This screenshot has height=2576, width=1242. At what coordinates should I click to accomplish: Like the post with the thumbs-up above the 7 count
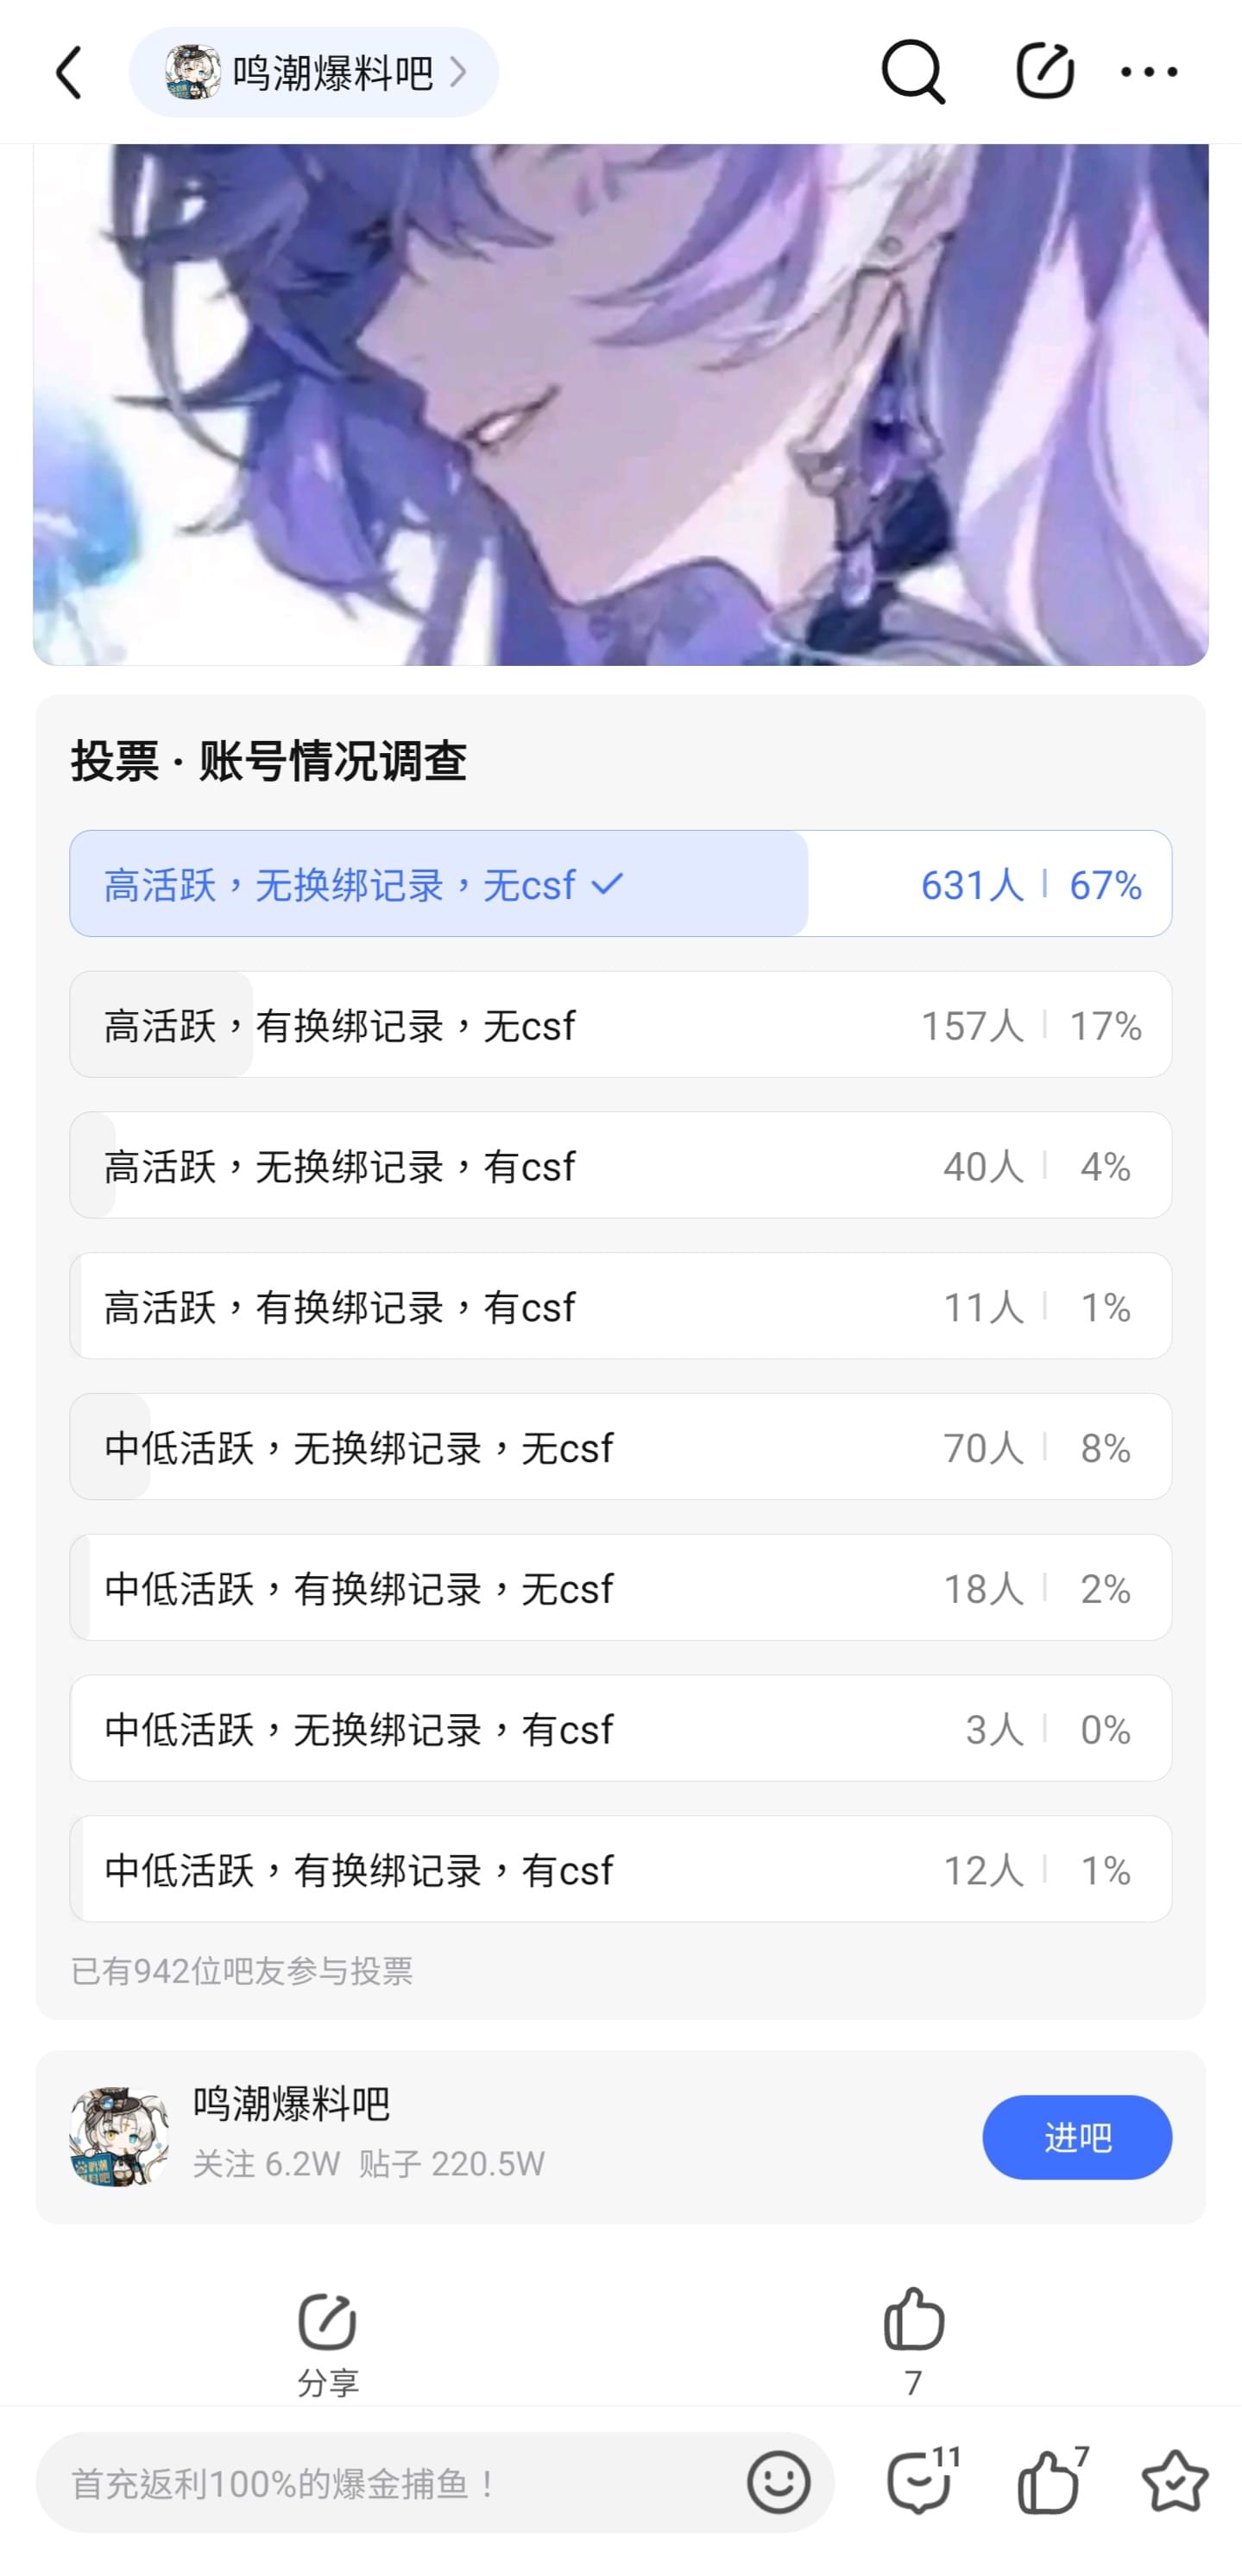(x=913, y=2319)
